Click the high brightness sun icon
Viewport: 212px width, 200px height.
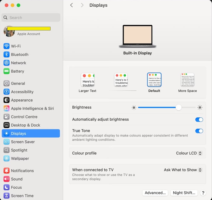pos(200,108)
